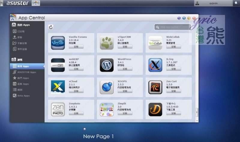Install webERP
Viewport: 240px width, 142px height.
click(x=76, y=69)
